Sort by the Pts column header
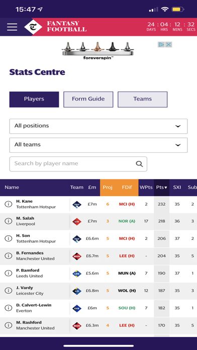Image resolution: width=197 pixels, height=350 pixels. 161,188
